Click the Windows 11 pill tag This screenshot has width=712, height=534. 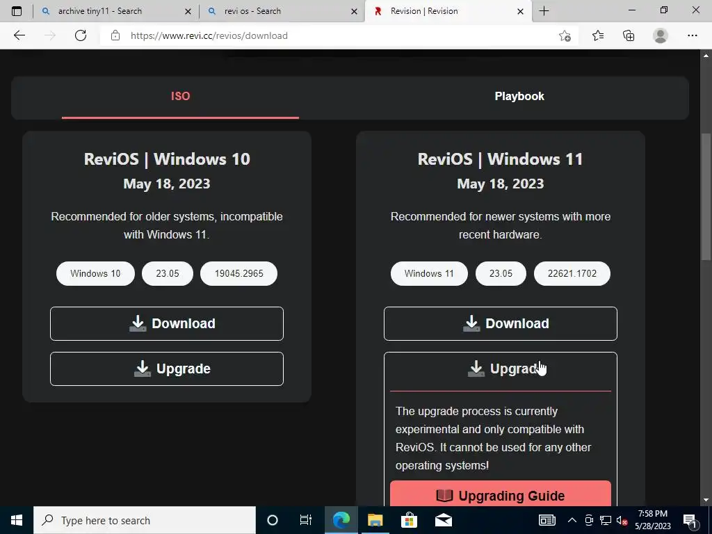[x=429, y=273]
